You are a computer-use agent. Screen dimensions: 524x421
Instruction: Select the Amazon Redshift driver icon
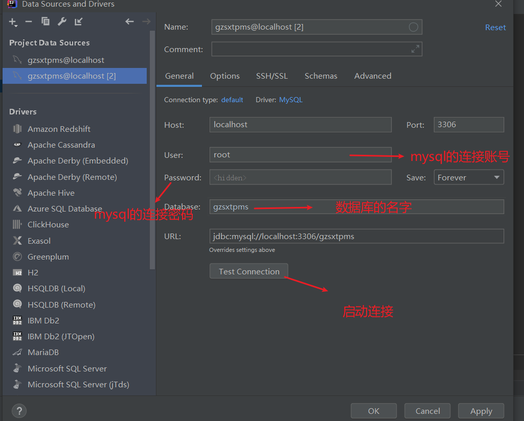pyautogui.click(x=17, y=129)
